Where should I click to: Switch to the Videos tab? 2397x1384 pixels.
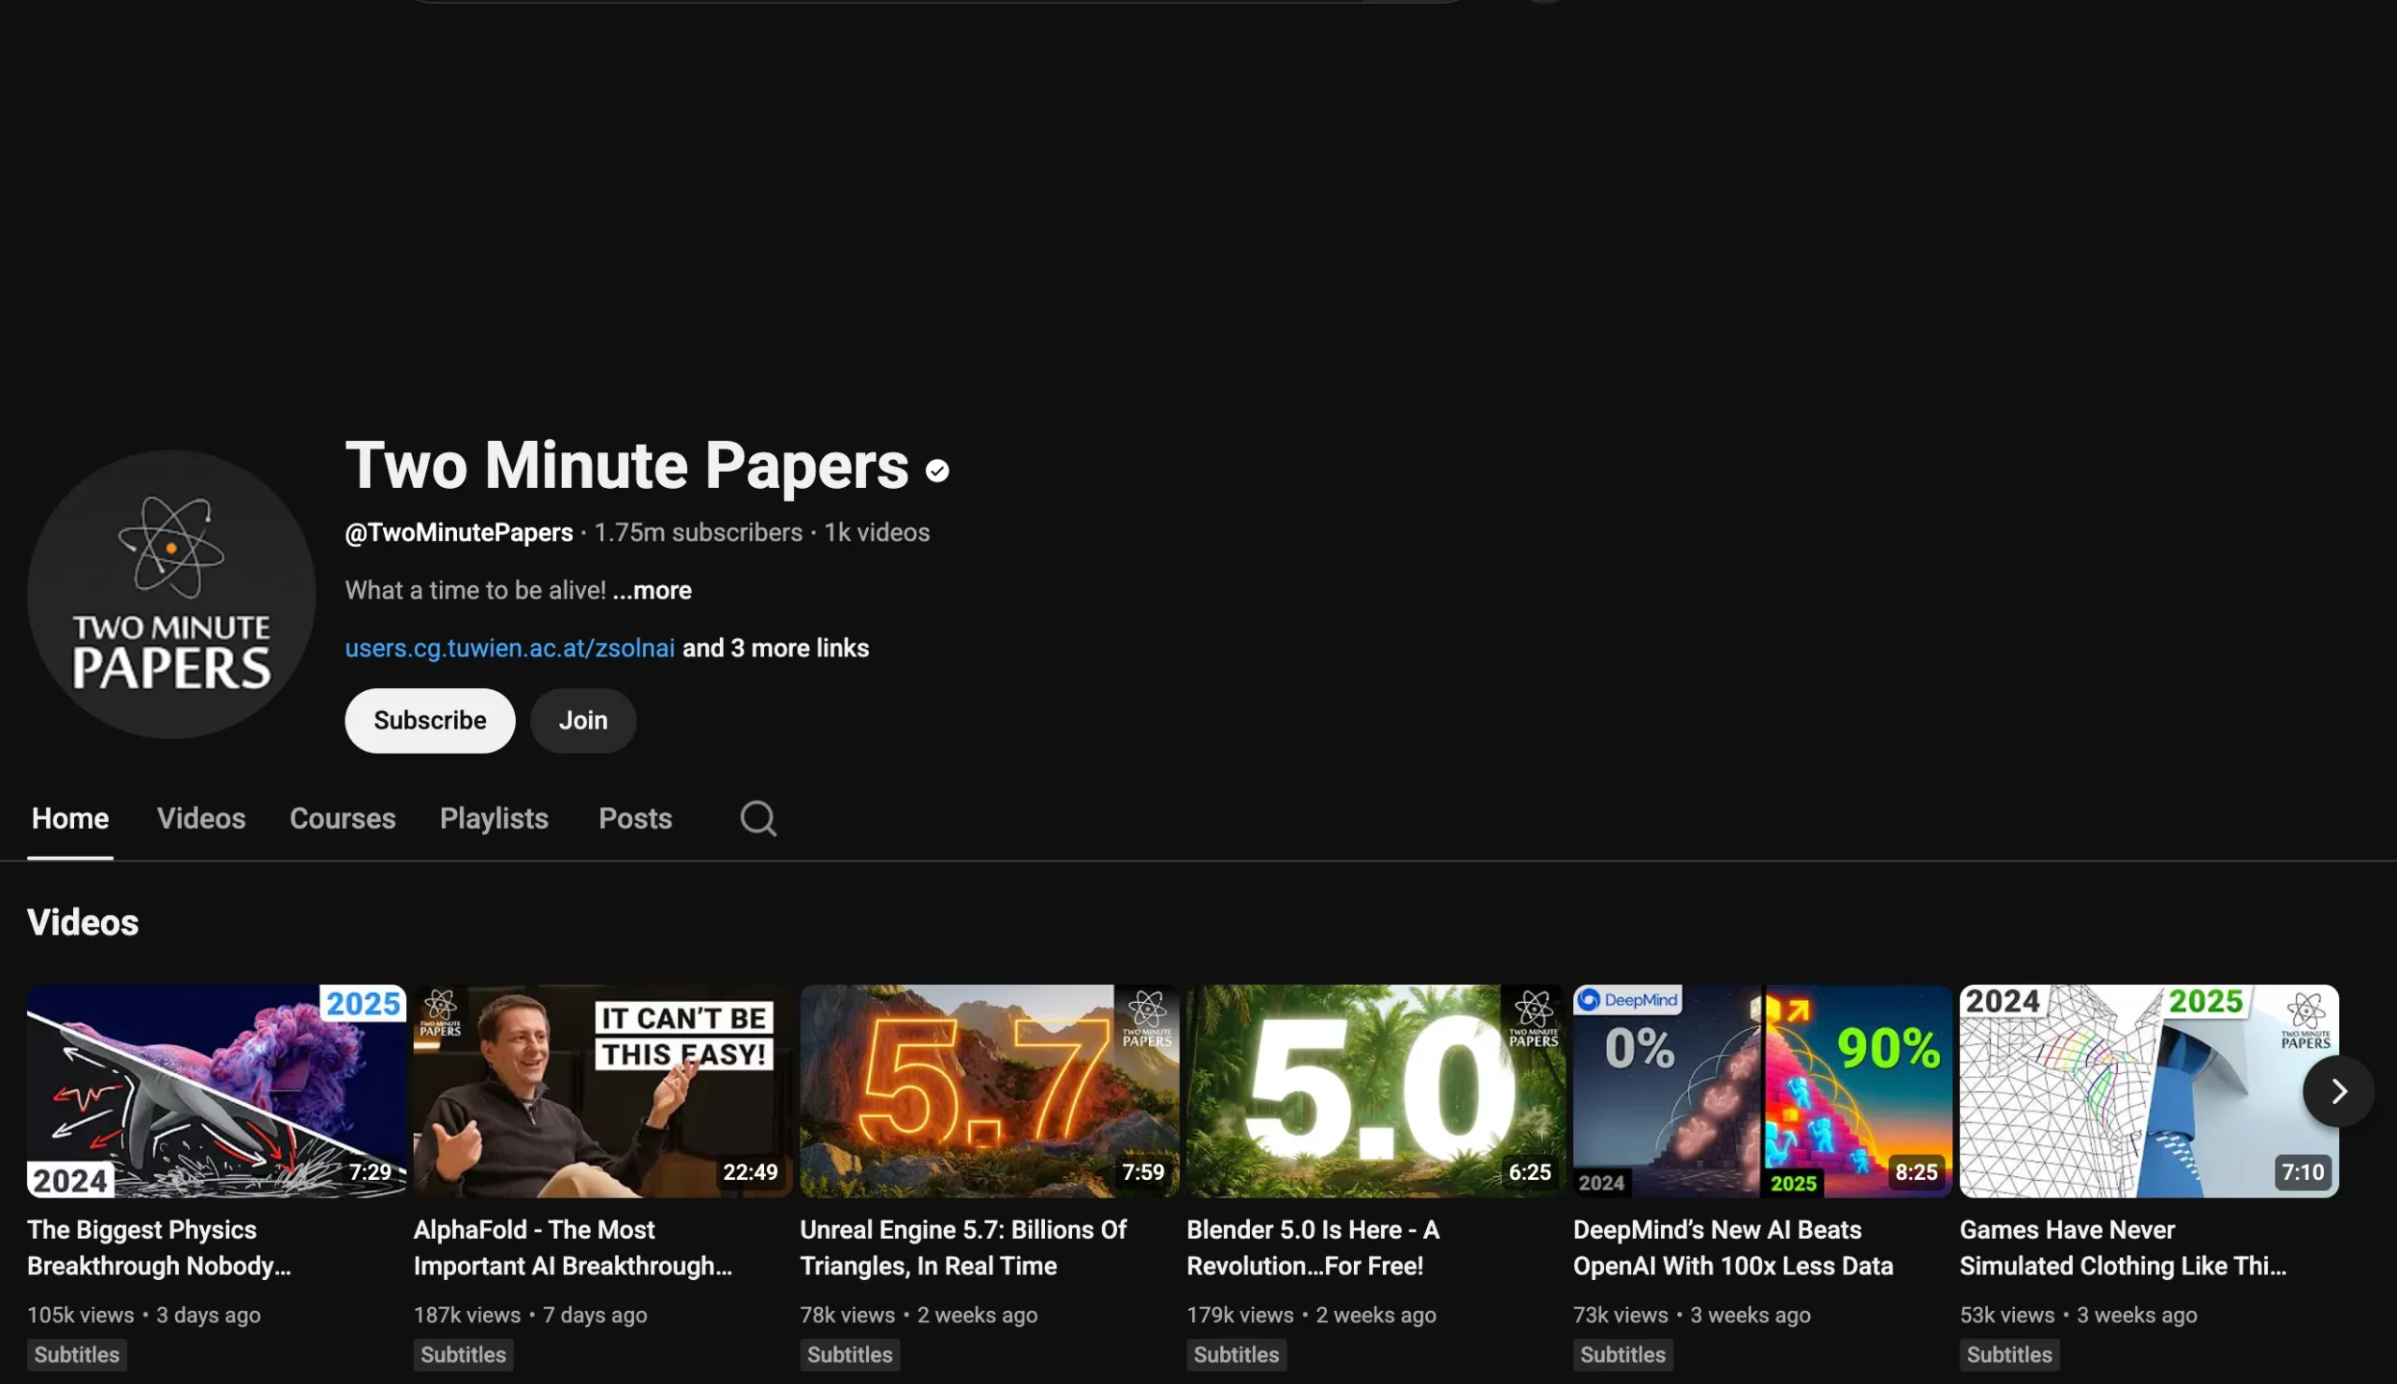click(200, 817)
